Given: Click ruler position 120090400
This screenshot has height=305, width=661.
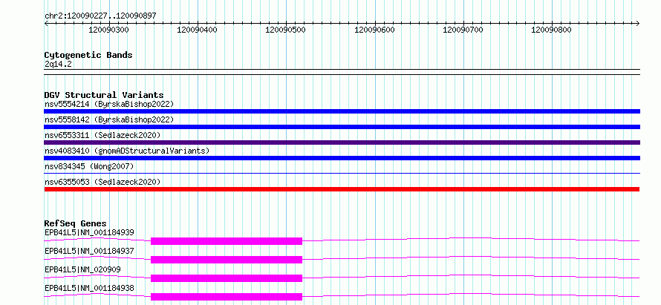Looking at the screenshot, I should pyautogui.click(x=198, y=30).
